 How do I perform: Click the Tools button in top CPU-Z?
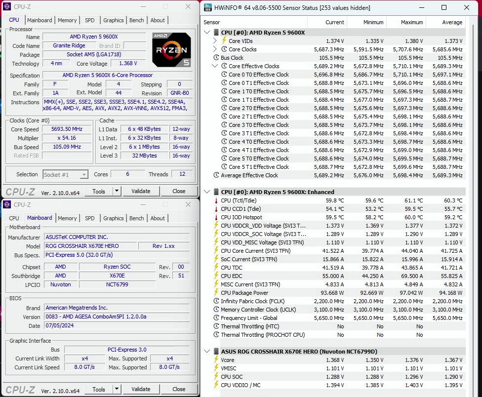coord(99,191)
